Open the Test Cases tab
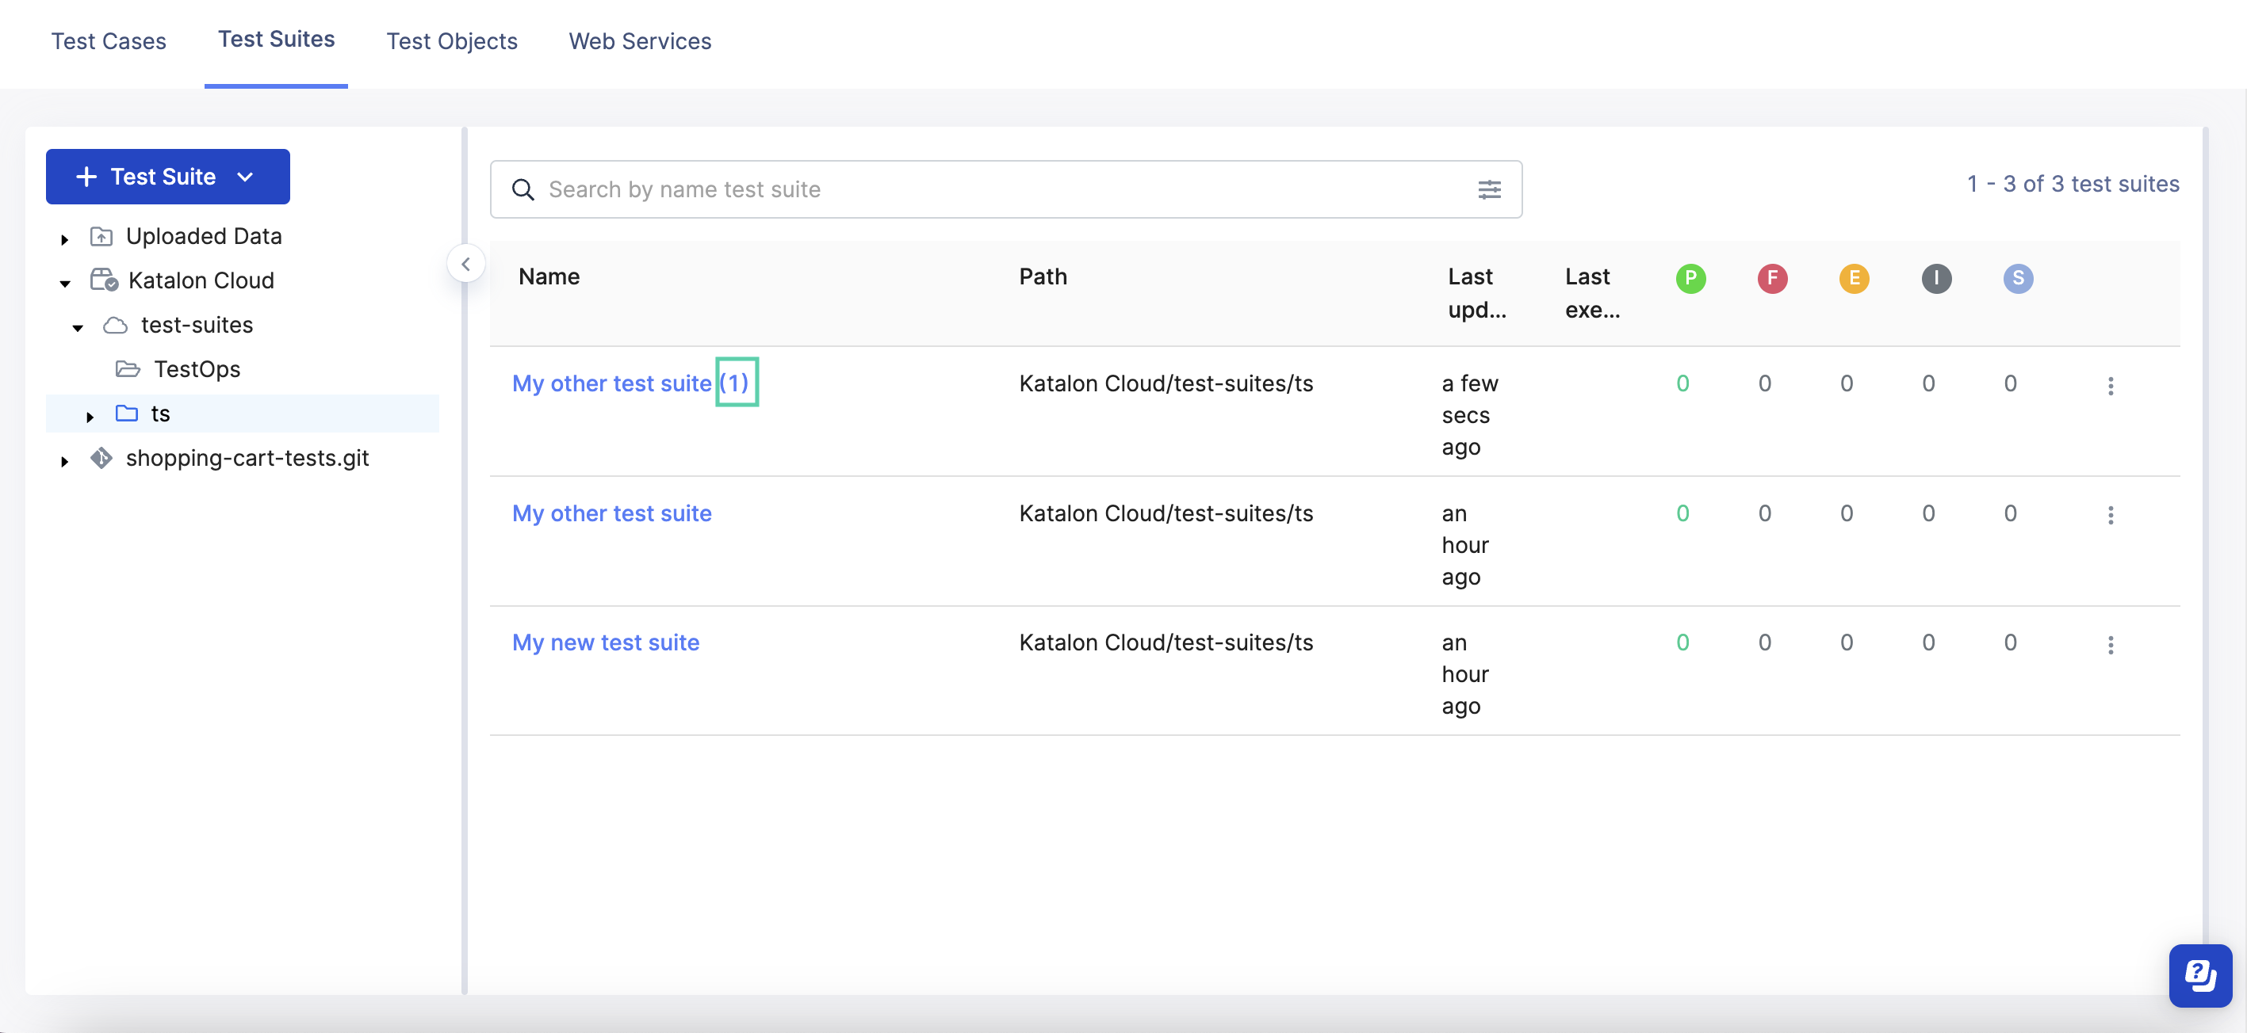The height and width of the screenshot is (1033, 2247). [x=108, y=41]
